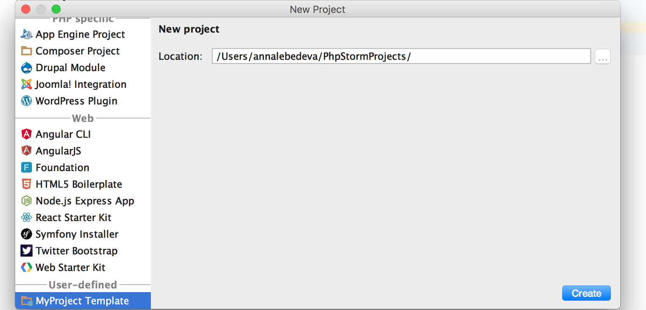Click the Angular CLI icon
Viewport: 646px width, 310px height.
click(x=26, y=134)
